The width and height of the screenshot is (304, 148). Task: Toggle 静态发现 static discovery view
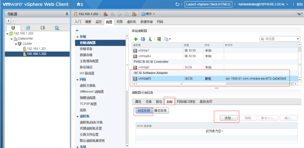[161, 110]
